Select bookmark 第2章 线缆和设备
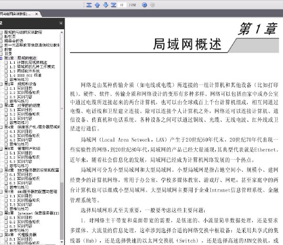The image size is (283, 245). pos(20,84)
